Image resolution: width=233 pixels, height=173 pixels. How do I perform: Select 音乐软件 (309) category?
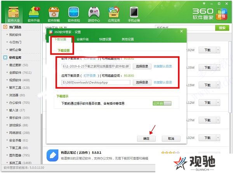(19, 118)
